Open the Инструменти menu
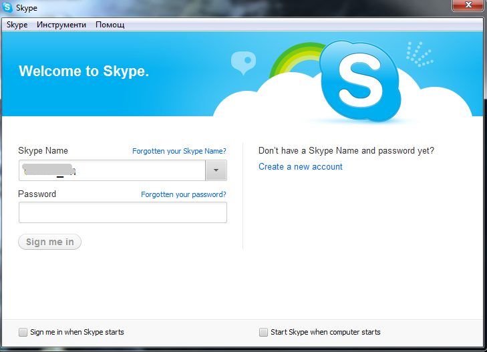The height and width of the screenshot is (352, 487). coord(61,25)
